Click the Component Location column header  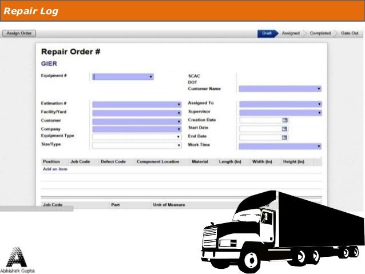pos(158,161)
